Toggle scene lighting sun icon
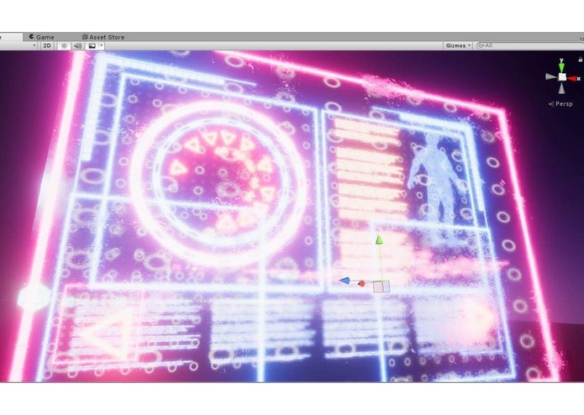Viewport: 584px width, 415px height. click(x=64, y=45)
